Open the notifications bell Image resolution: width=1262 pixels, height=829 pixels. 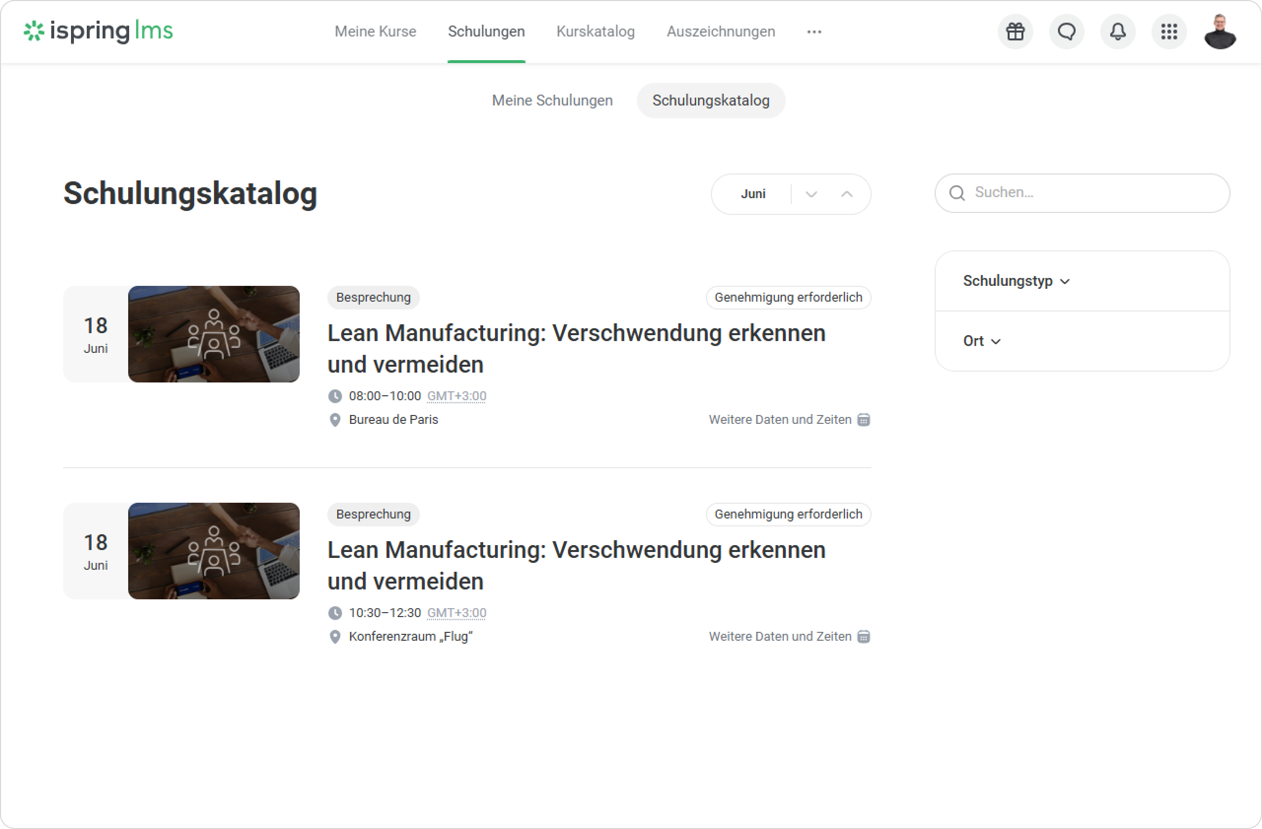point(1118,32)
